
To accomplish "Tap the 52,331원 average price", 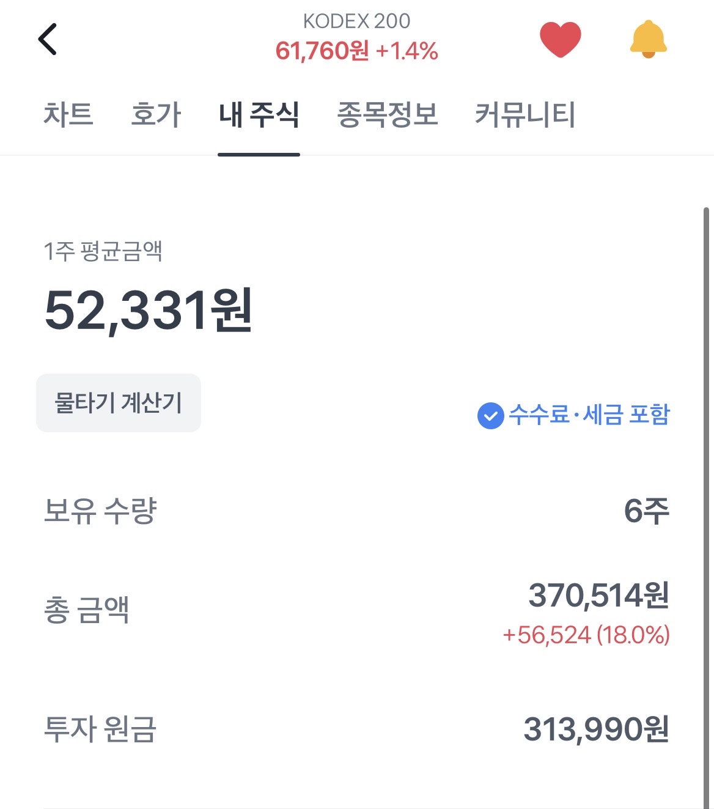I will (149, 311).
